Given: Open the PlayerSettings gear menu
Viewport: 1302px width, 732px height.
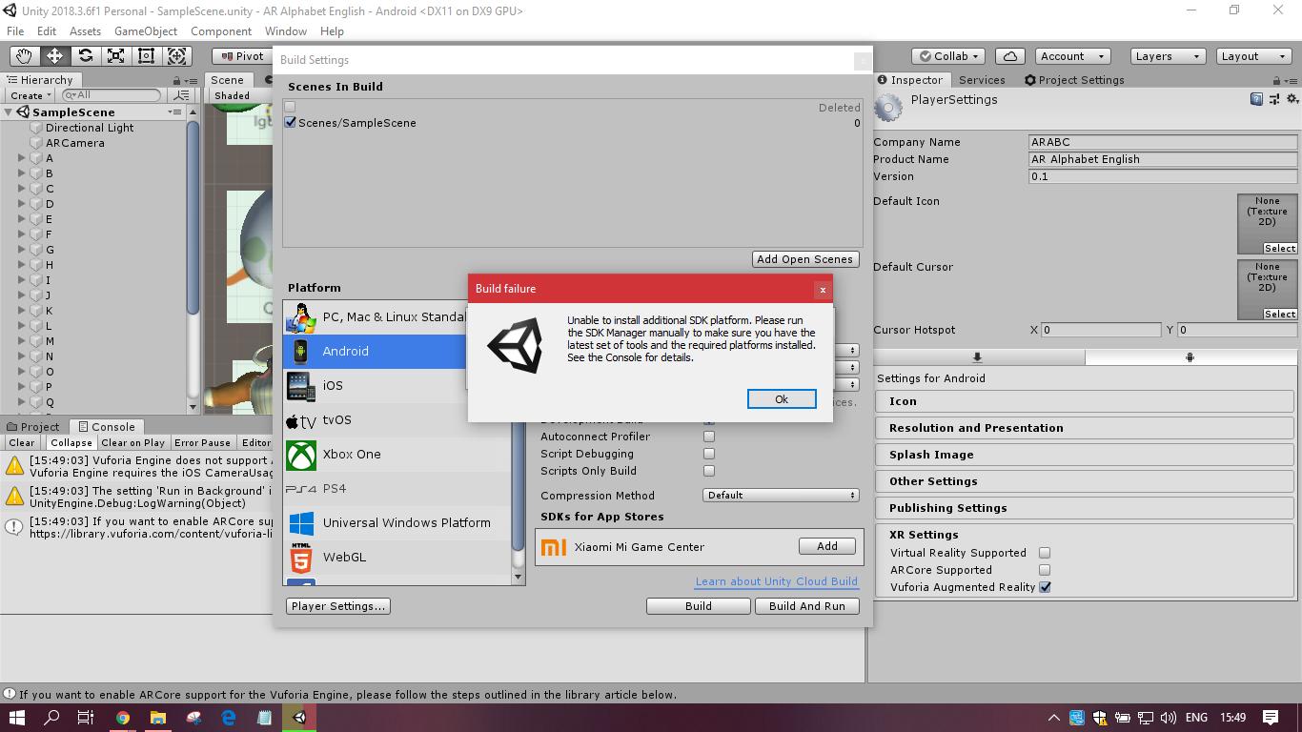Looking at the screenshot, I should pos(1292,99).
